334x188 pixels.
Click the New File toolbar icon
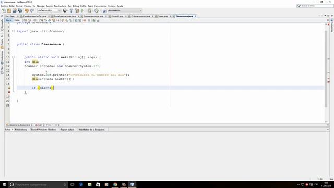[x=4, y=10]
